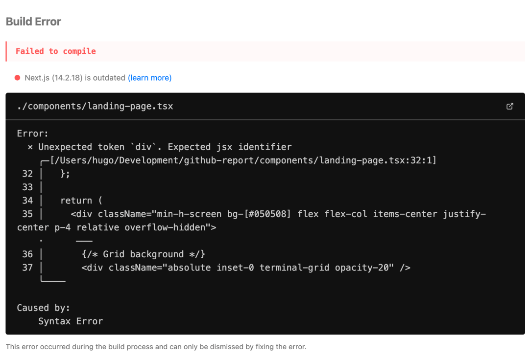Screen dimensions: 529x357
Task: Click the error underline marker below div
Action: click(84, 241)
